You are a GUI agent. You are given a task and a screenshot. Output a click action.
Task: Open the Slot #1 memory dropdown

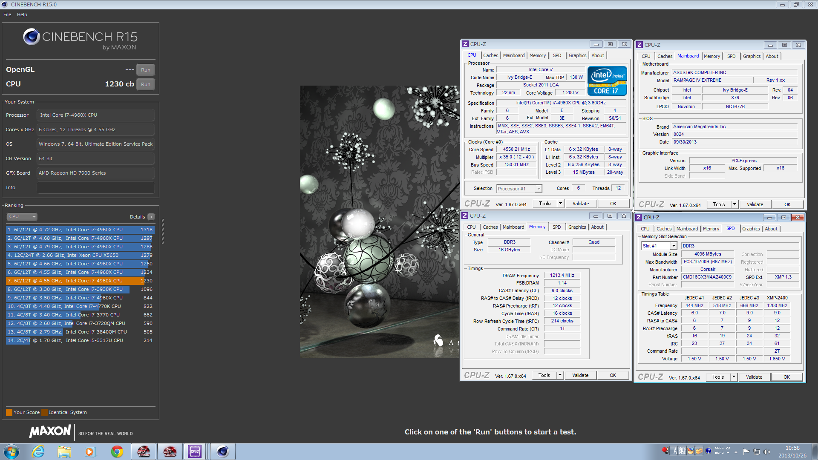click(x=673, y=246)
